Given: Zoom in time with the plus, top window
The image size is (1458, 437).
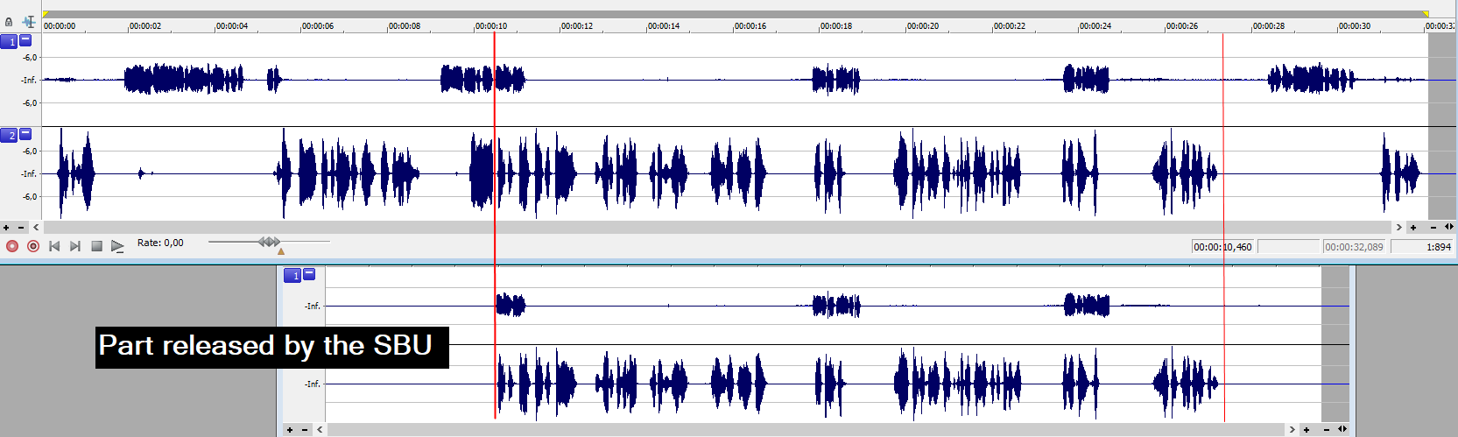Looking at the screenshot, I should click(x=1413, y=228).
